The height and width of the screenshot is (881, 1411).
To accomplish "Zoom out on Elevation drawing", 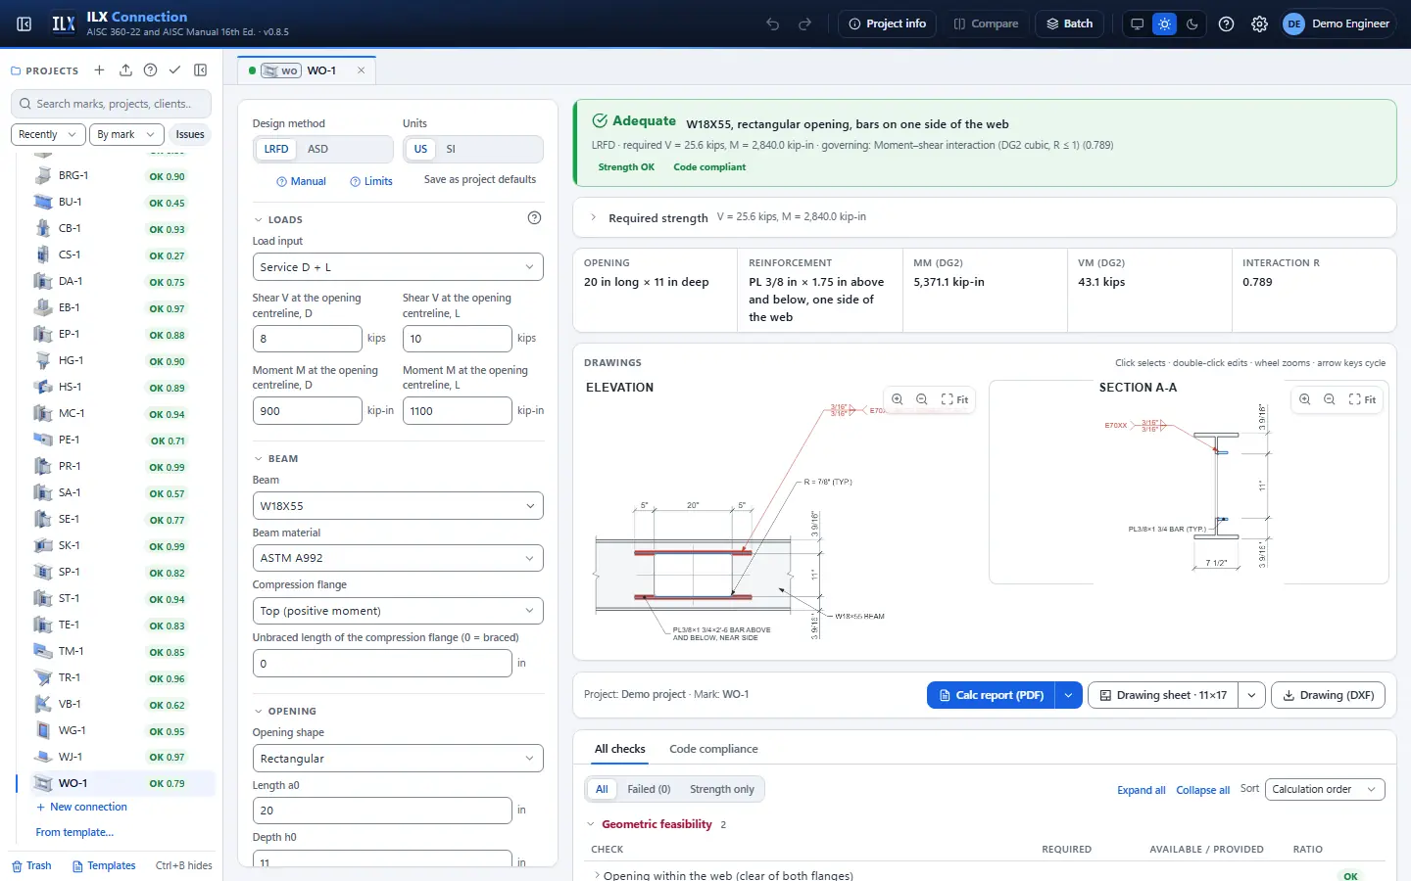I will pyautogui.click(x=922, y=399).
